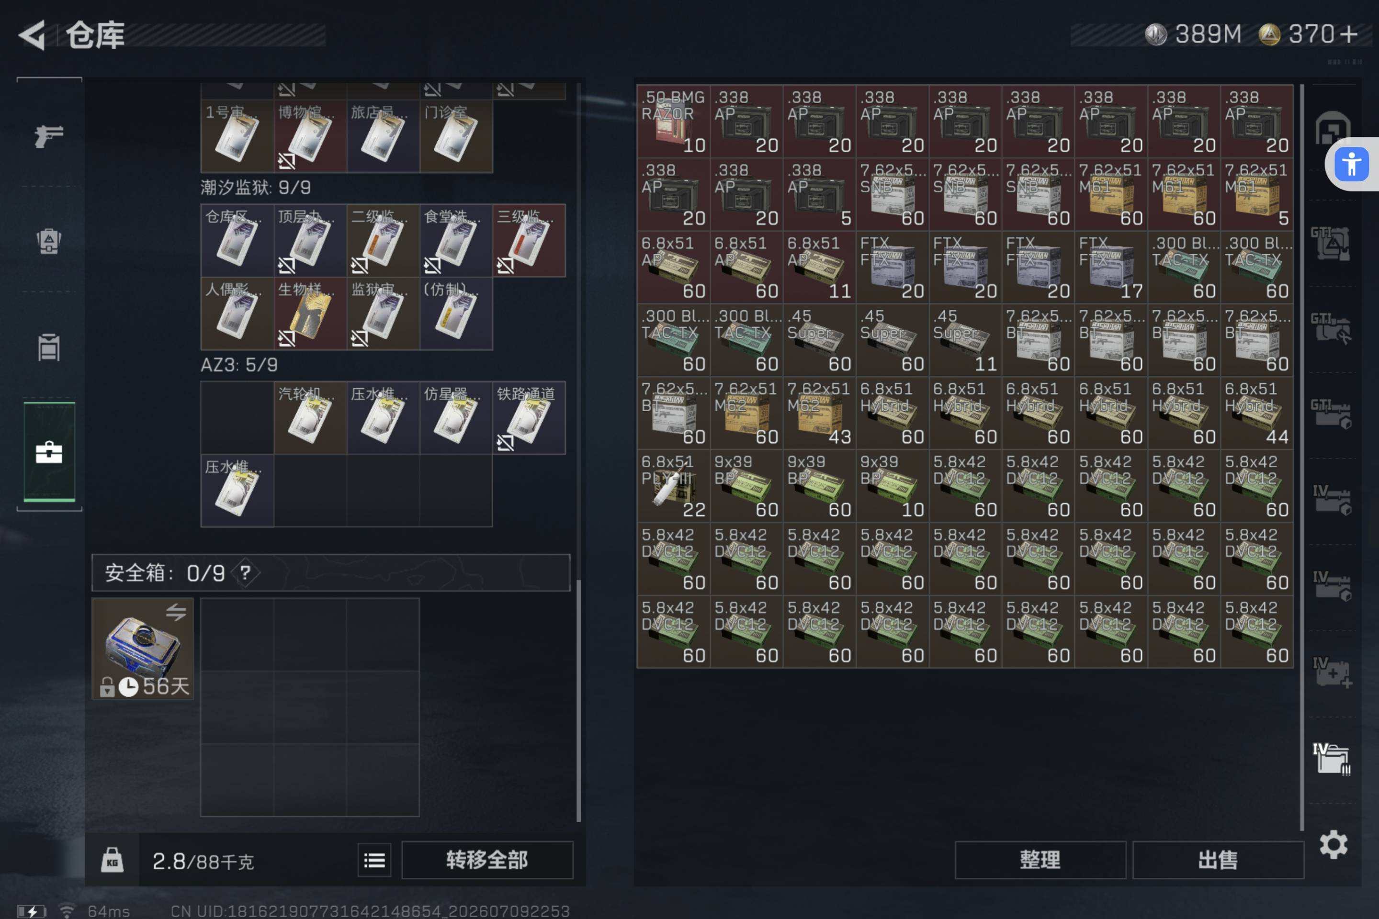Open the list view icon next to 转移全部
The height and width of the screenshot is (919, 1379).
coord(374,861)
